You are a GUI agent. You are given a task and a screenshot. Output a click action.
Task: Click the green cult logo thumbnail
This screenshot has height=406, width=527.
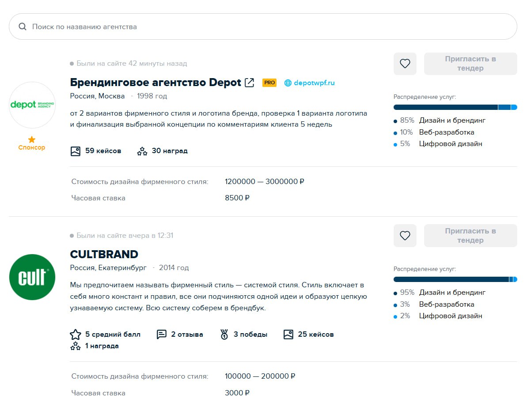tap(32, 277)
